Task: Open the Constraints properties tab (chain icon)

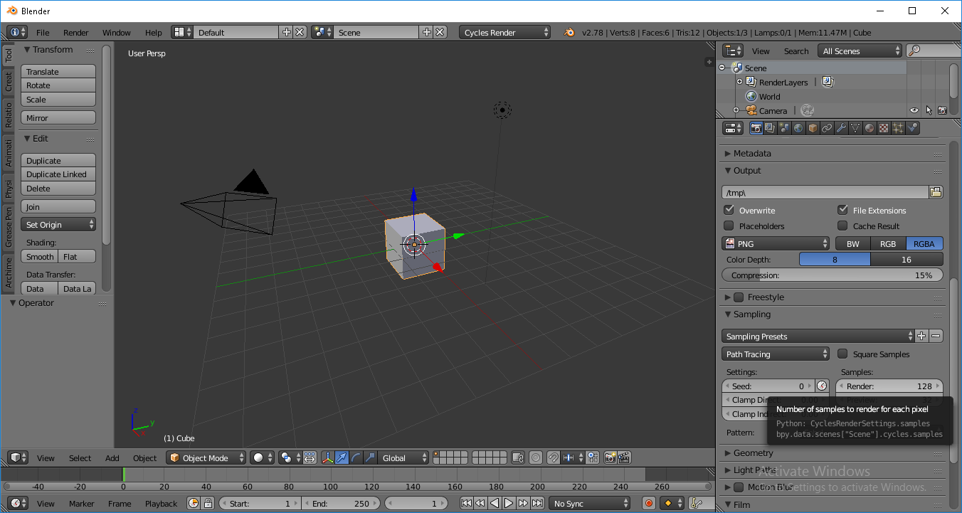Action: 827,128
